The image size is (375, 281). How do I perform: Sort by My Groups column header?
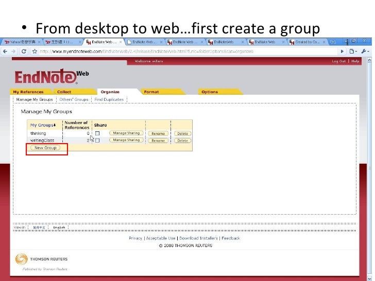43,125
